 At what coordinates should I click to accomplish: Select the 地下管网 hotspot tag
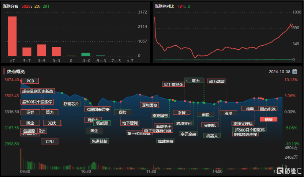coord(130,123)
